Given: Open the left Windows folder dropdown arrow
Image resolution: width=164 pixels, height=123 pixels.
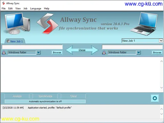Looking at the screenshot, I should tap(38, 52).
